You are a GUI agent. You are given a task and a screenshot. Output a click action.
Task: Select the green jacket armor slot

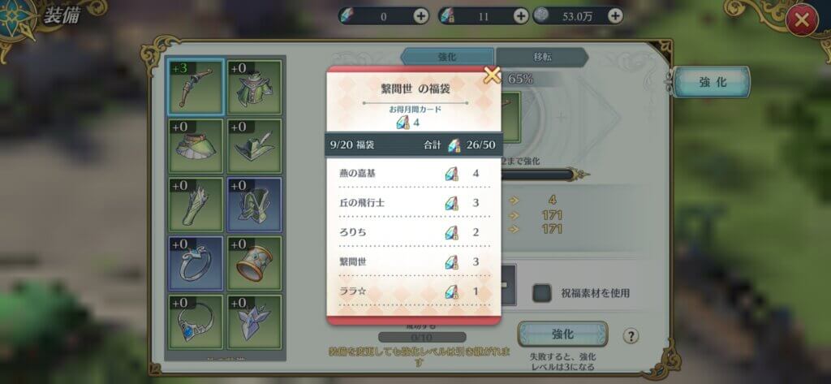tap(255, 87)
